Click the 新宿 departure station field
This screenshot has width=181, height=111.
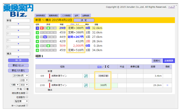pyautogui.click(x=18, y=21)
